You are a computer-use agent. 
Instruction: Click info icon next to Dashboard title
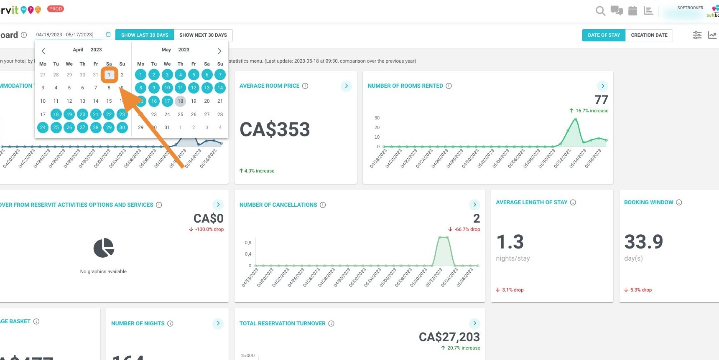tap(24, 35)
